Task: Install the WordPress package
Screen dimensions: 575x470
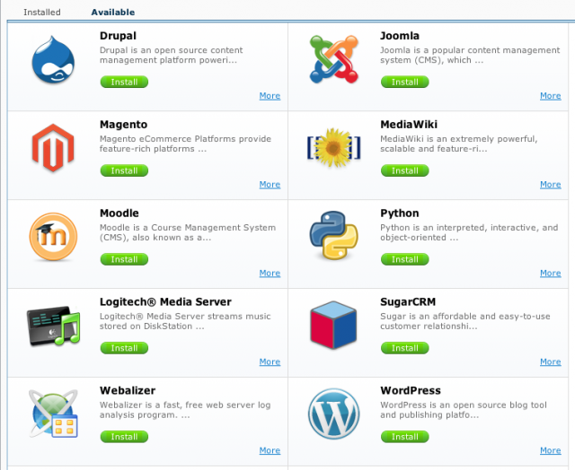Action: coord(405,437)
